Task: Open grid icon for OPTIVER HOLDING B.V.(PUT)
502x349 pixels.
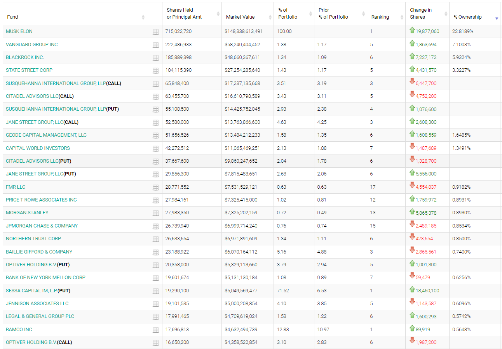Action: 156,265
